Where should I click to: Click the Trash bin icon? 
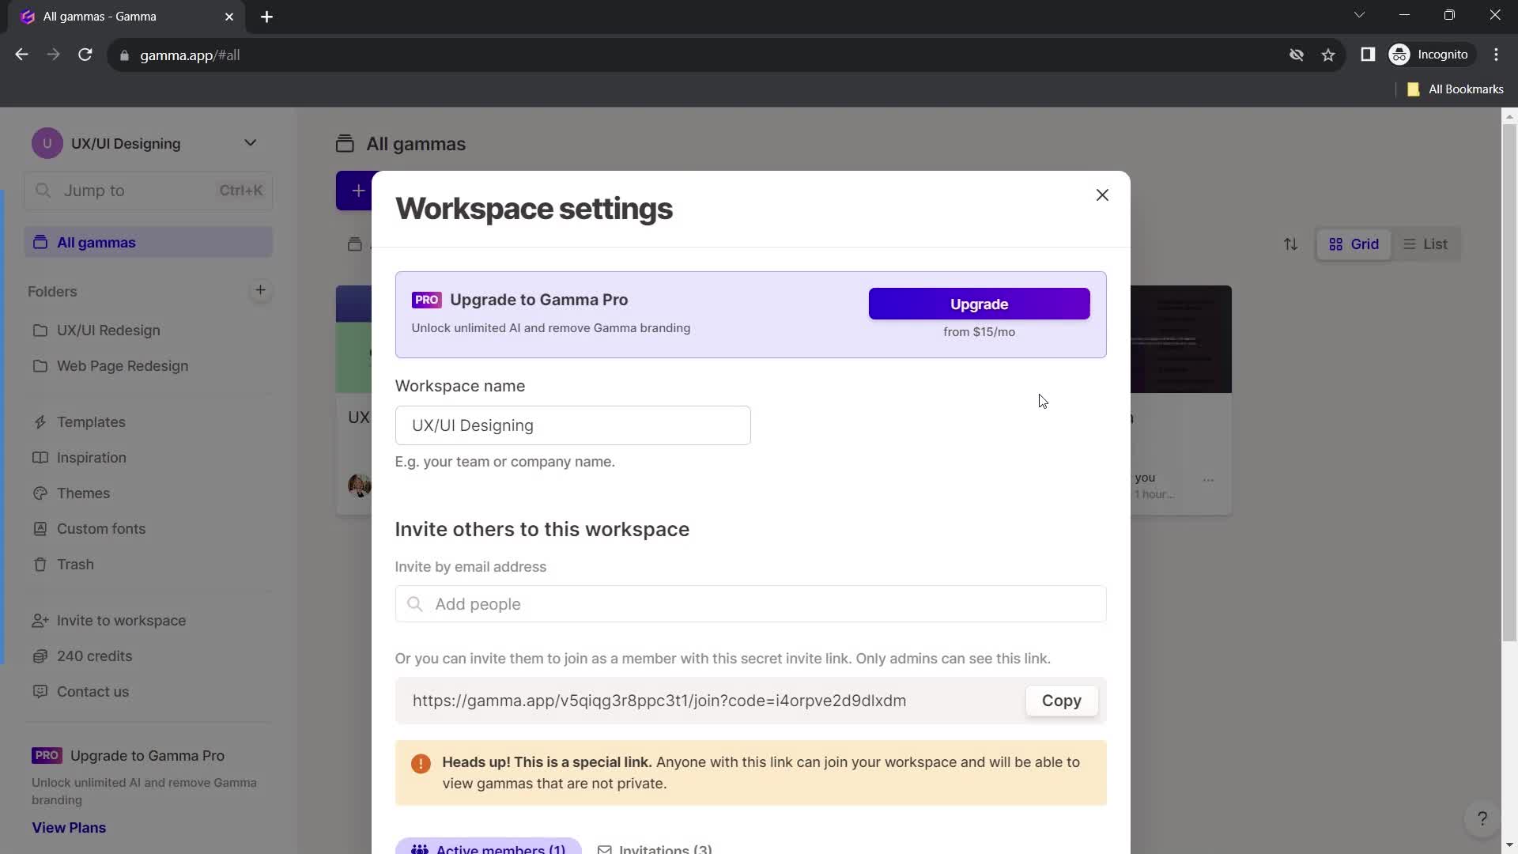pos(40,565)
